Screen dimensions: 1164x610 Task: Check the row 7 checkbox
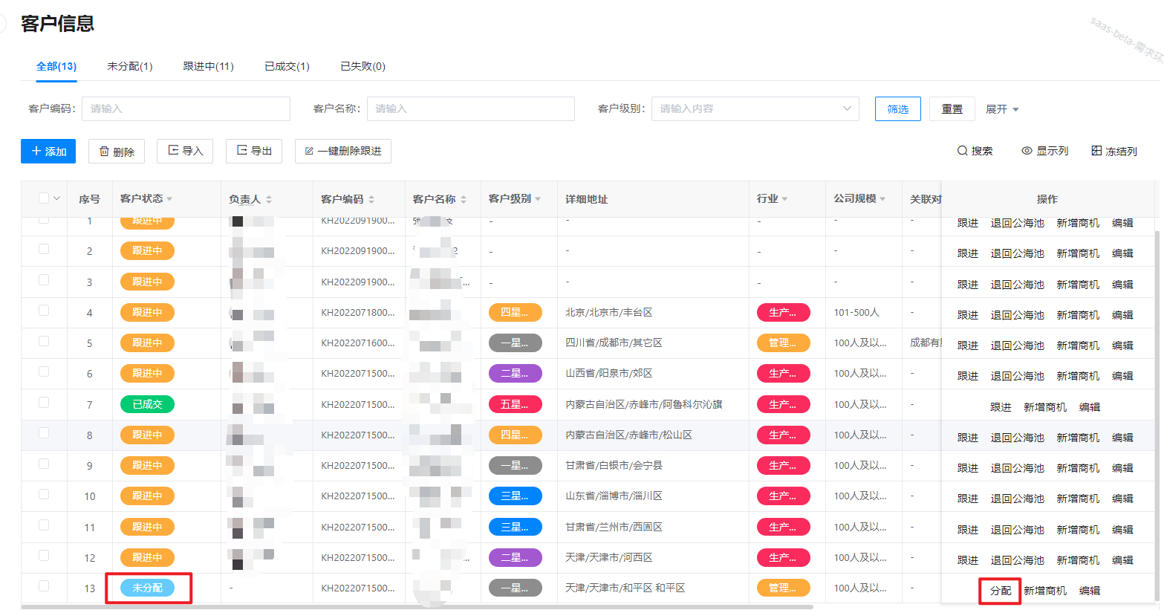click(x=44, y=402)
